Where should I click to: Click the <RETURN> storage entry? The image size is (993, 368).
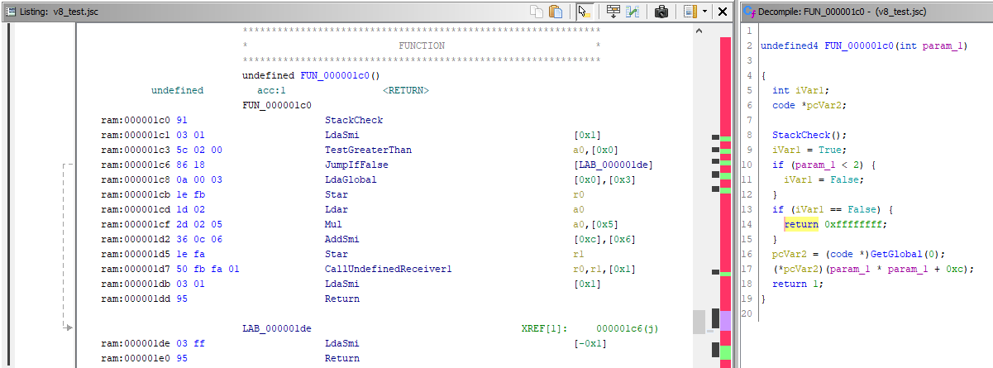pyautogui.click(x=405, y=90)
